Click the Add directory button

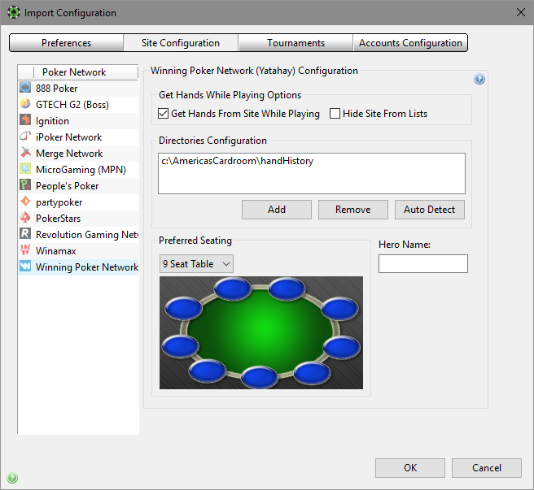[x=277, y=210]
